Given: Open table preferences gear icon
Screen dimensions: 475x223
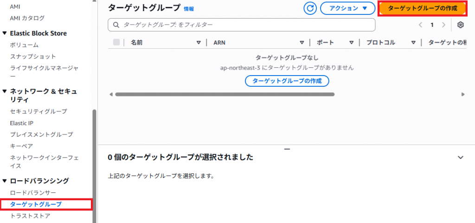Looking at the screenshot, I should point(460,25).
